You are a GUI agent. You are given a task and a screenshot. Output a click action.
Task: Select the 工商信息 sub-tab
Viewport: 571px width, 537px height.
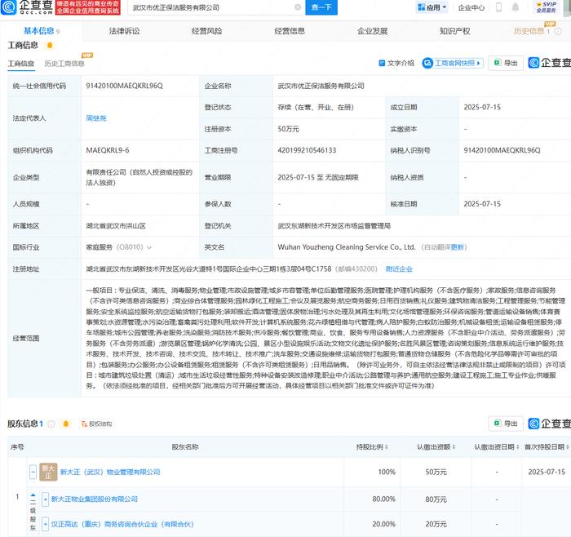point(21,64)
